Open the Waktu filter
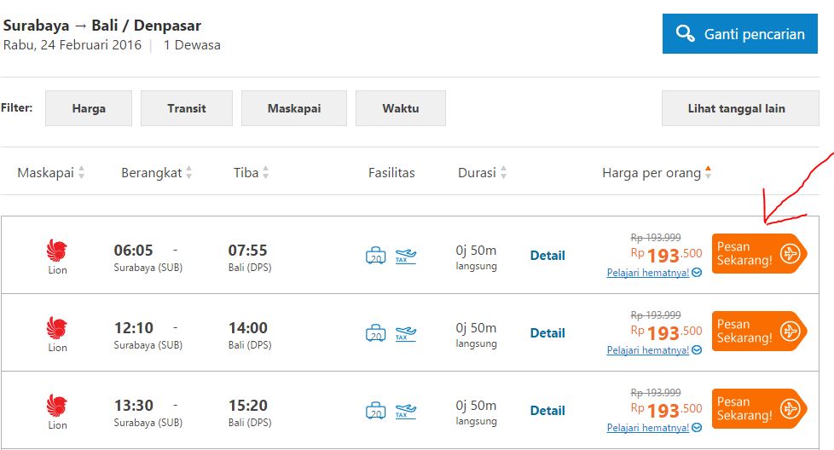Viewport: 834px width, 450px height. (x=401, y=108)
